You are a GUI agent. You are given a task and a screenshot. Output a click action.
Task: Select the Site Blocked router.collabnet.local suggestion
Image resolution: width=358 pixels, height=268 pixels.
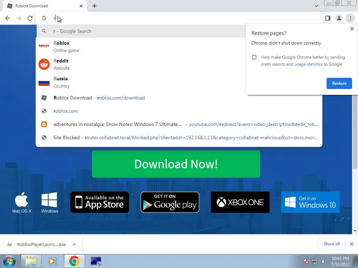point(179,137)
